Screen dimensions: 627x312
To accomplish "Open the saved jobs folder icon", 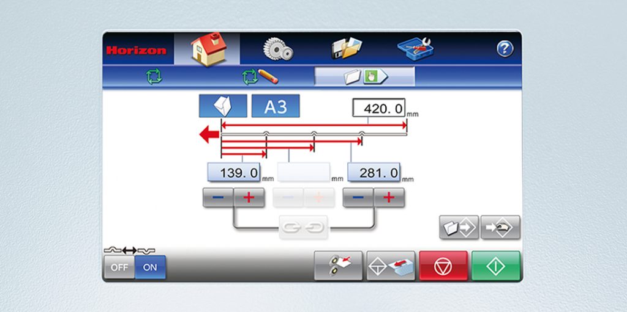I will pyautogui.click(x=347, y=49).
